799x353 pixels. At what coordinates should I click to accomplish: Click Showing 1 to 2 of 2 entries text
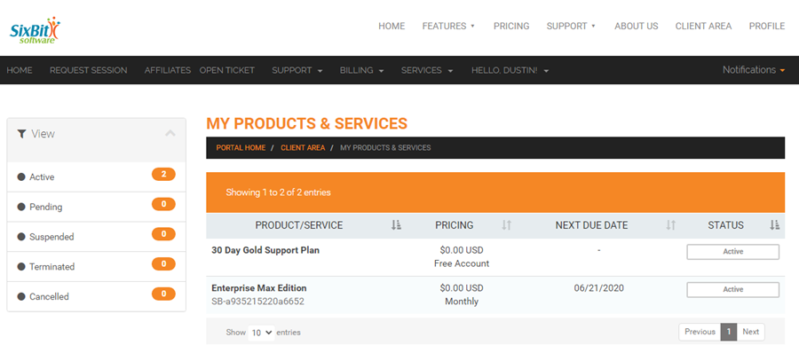pos(278,192)
